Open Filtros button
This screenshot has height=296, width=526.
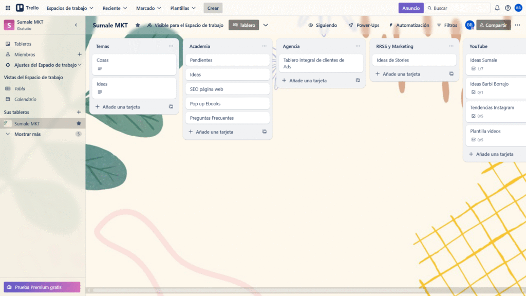tap(447, 25)
